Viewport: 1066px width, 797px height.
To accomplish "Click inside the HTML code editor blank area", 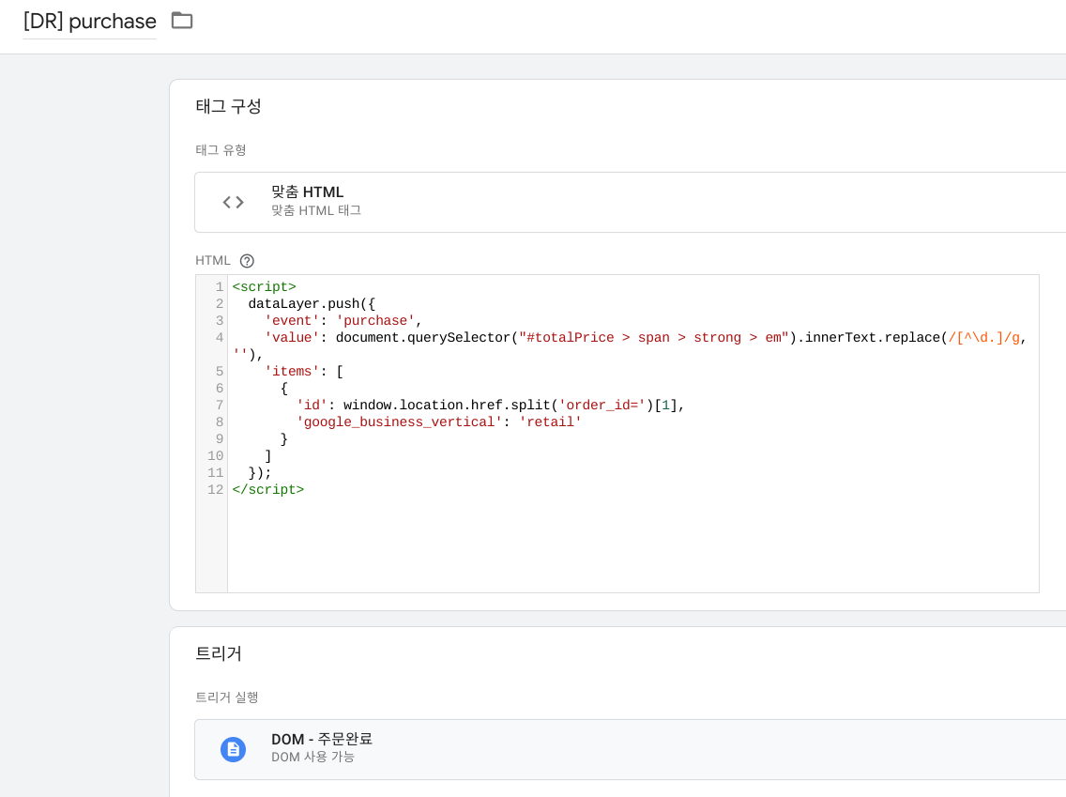I will tap(632, 544).
